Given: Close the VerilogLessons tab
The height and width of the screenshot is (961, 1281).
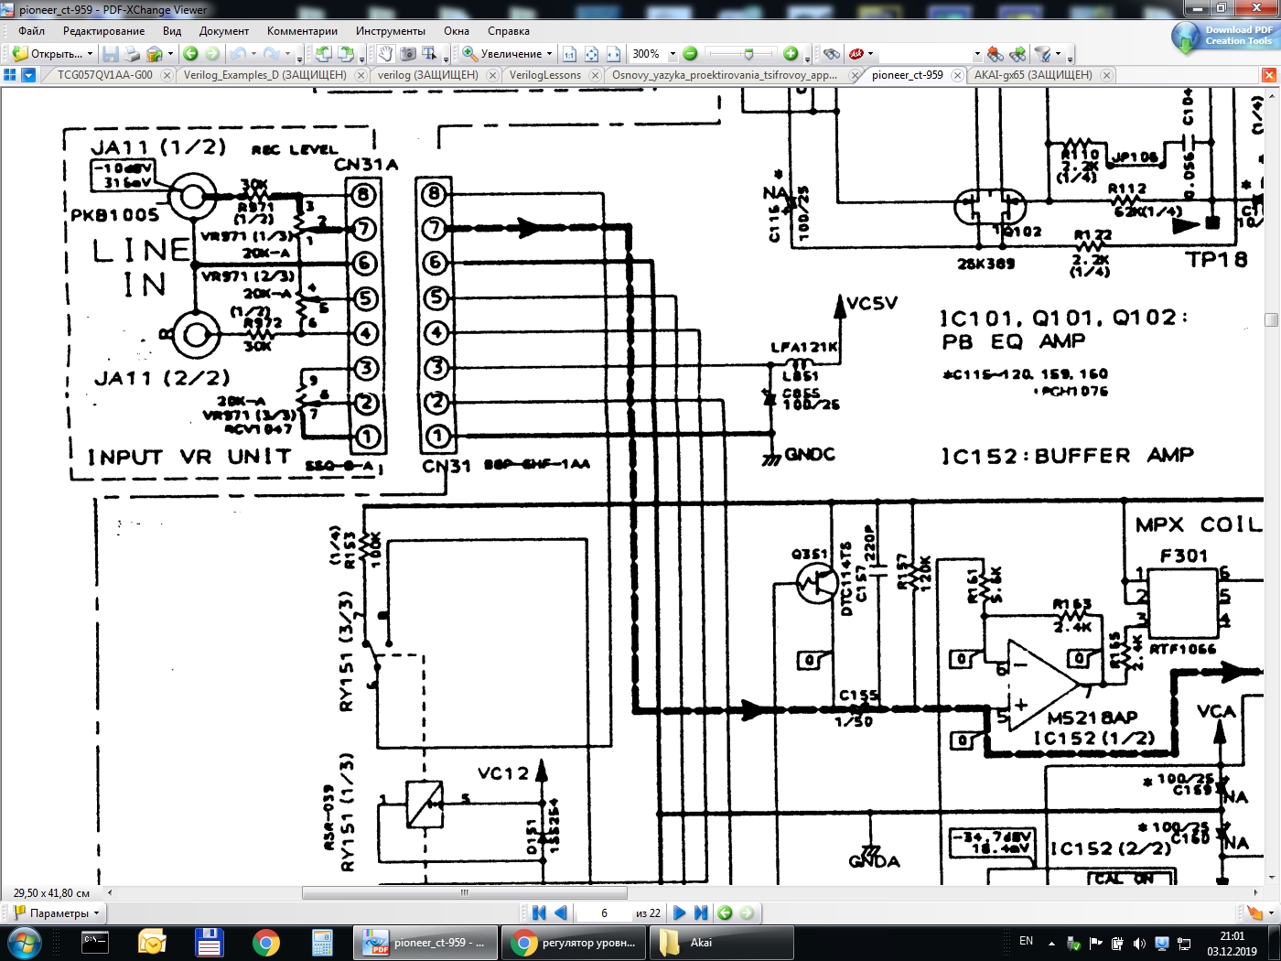Looking at the screenshot, I should pos(595,75).
